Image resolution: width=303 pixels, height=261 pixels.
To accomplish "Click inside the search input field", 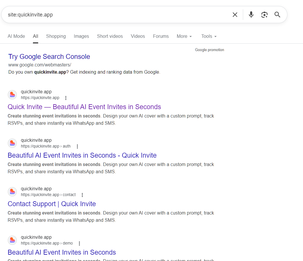I will [x=116, y=15].
